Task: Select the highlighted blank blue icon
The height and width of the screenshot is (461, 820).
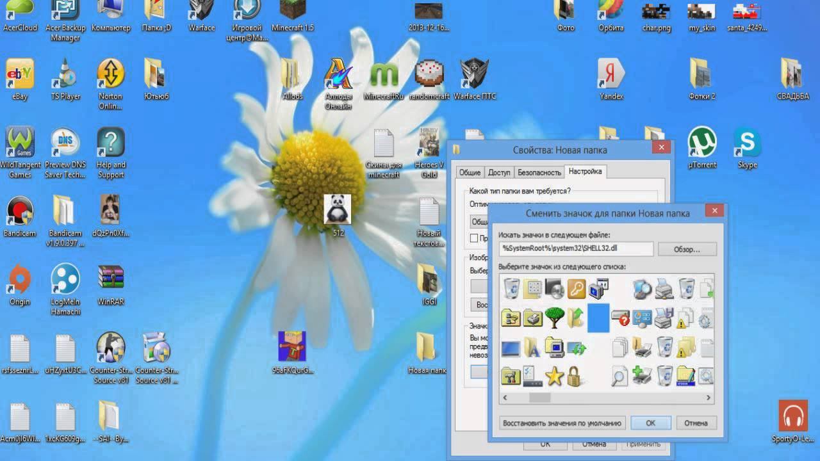Action: 598,318
